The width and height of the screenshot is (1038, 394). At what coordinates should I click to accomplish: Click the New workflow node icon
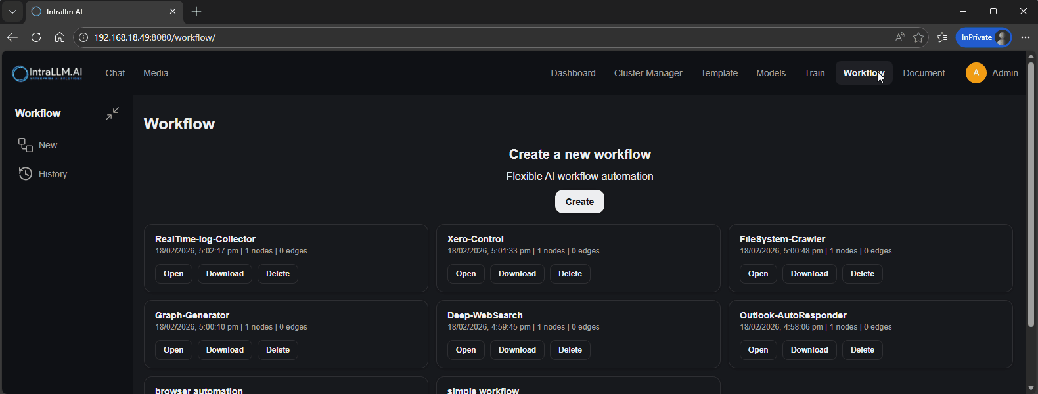click(x=26, y=145)
